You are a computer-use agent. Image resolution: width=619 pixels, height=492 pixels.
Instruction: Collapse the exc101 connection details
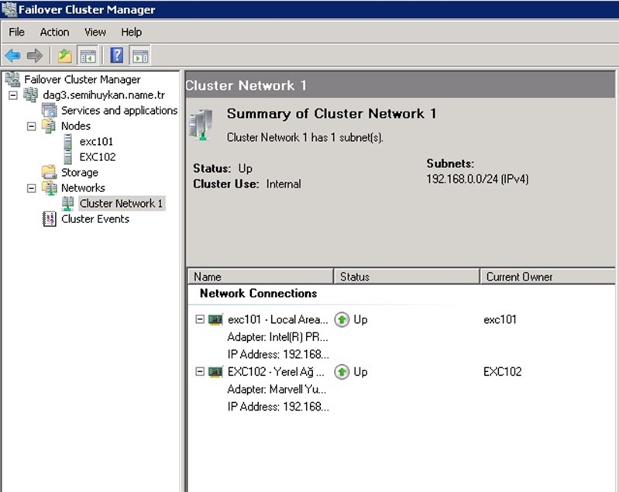click(x=200, y=320)
